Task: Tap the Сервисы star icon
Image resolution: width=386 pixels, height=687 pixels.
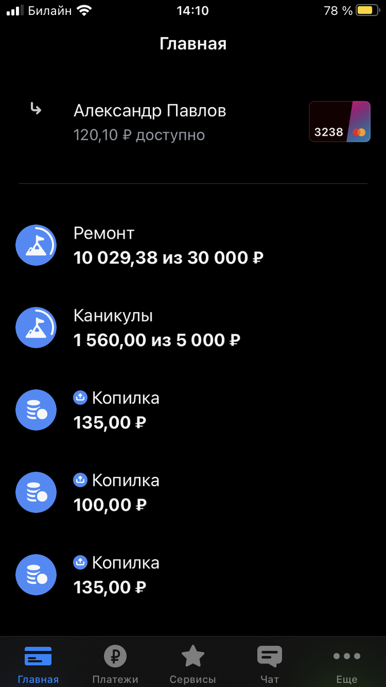Action: (193, 656)
